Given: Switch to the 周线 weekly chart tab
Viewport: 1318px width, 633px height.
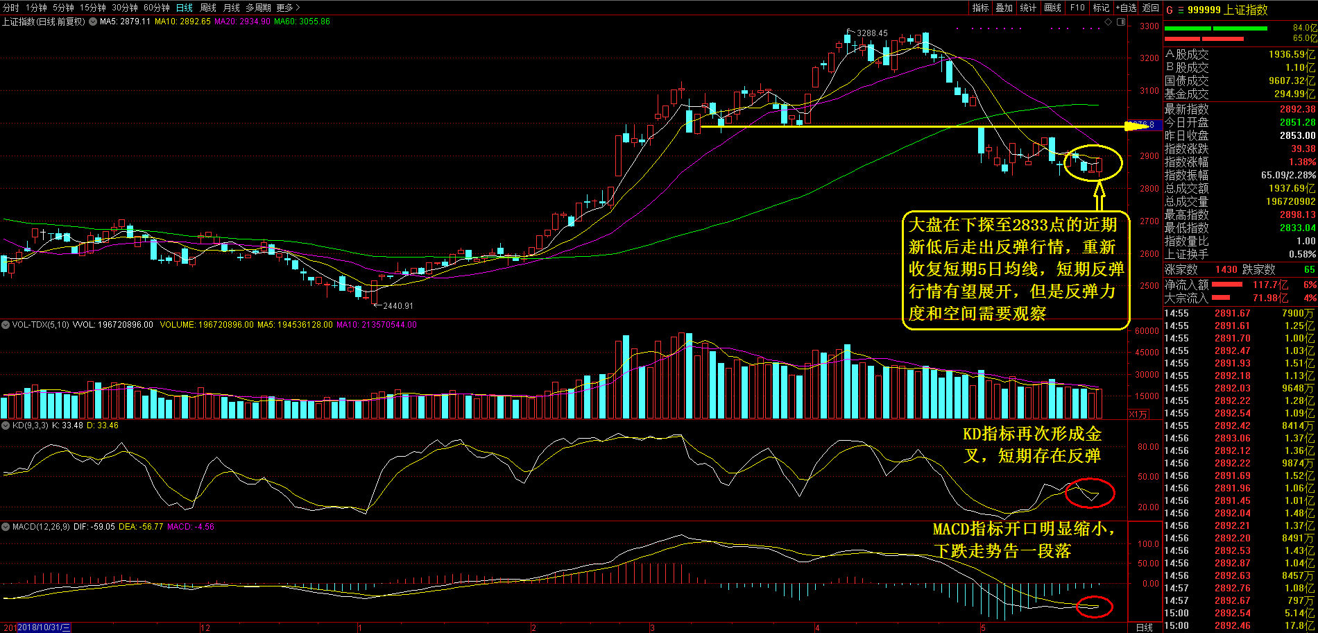Looking at the screenshot, I should tap(208, 8).
